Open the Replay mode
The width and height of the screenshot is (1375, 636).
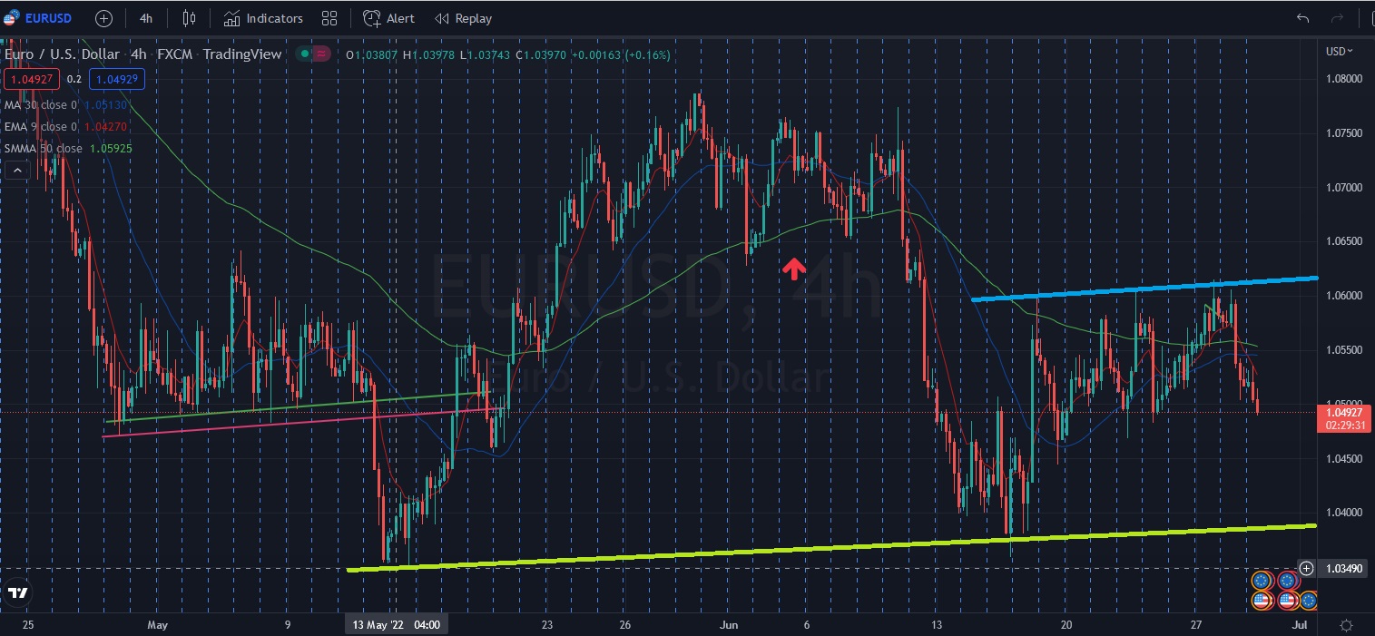pyautogui.click(x=463, y=18)
